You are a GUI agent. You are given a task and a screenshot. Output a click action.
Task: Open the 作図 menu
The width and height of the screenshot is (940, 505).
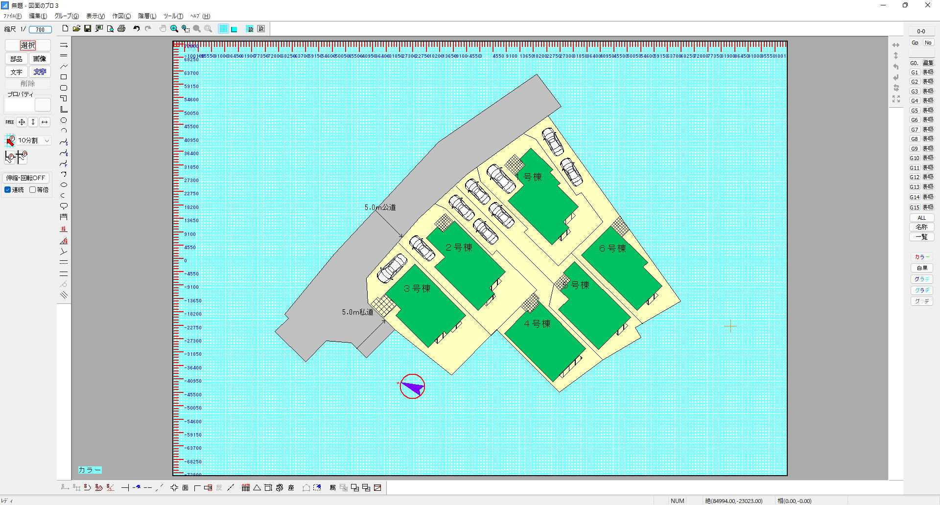click(x=121, y=16)
